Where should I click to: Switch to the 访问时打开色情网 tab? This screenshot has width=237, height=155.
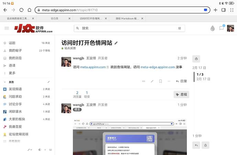tap(91, 19)
